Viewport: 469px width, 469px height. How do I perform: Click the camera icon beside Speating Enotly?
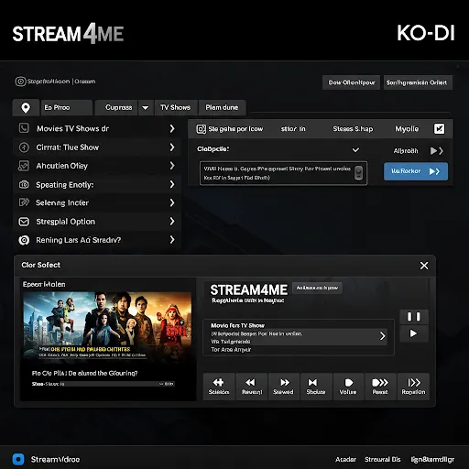[24, 184]
